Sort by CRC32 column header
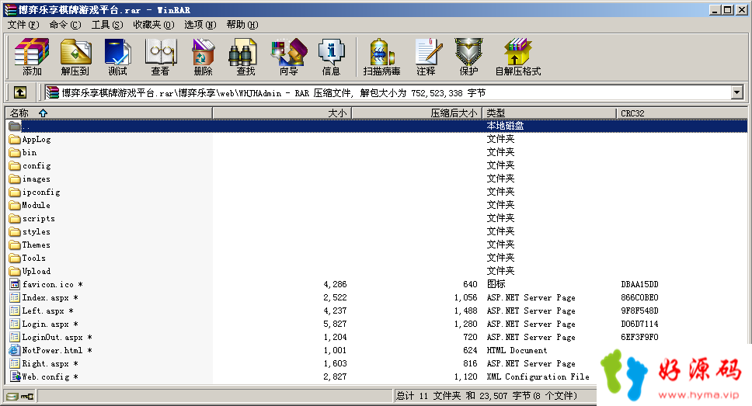752x406 pixels. pyautogui.click(x=681, y=113)
